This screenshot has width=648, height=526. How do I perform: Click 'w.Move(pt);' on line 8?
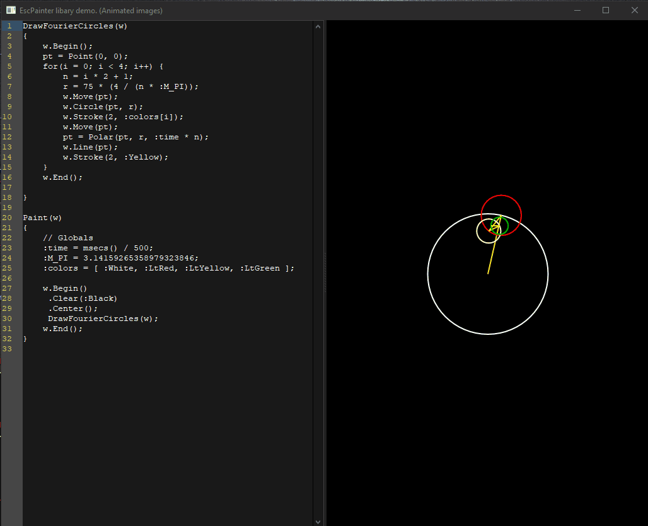click(x=90, y=96)
